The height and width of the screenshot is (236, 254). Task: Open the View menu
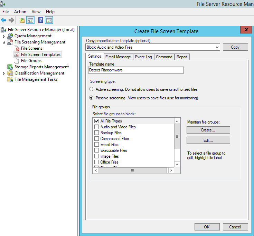[x=36, y=12]
